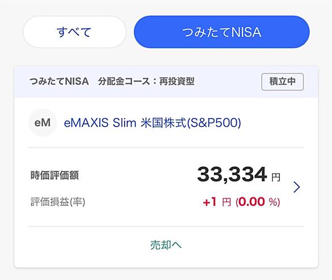Tap the 売却へ link
This screenshot has width=332, height=280.
point(166,245)
